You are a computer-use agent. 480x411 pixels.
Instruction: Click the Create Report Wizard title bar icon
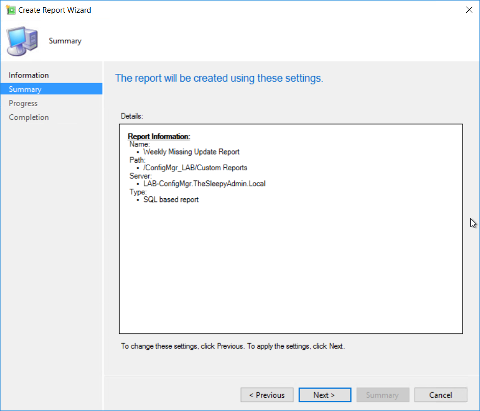[10, 10]
